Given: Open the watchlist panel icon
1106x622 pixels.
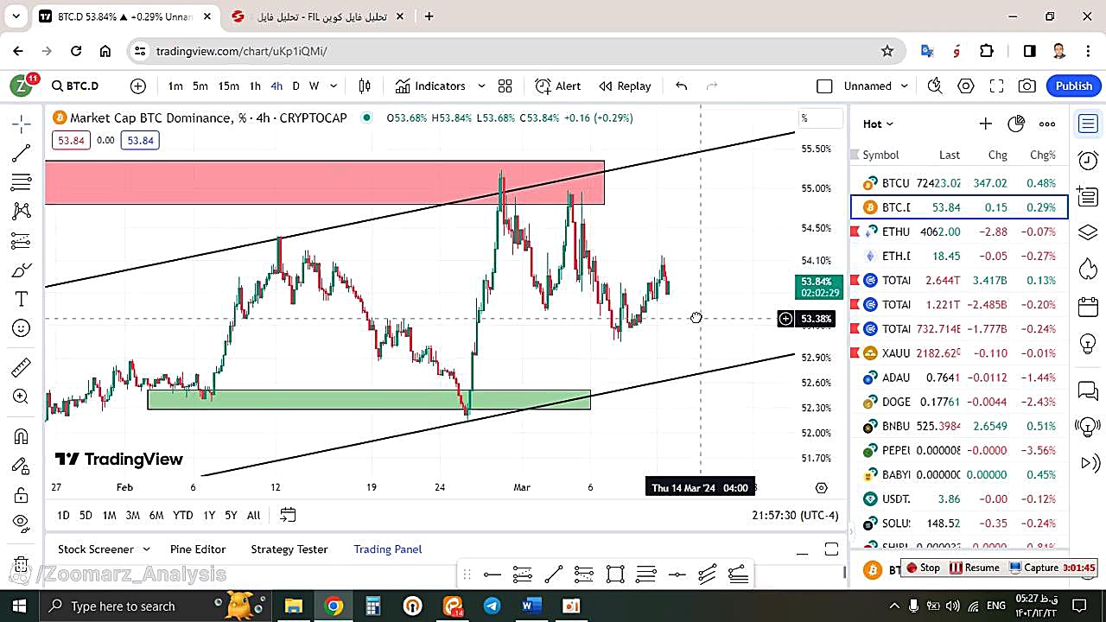Looking at the screenshot, I should (1088, 124).
